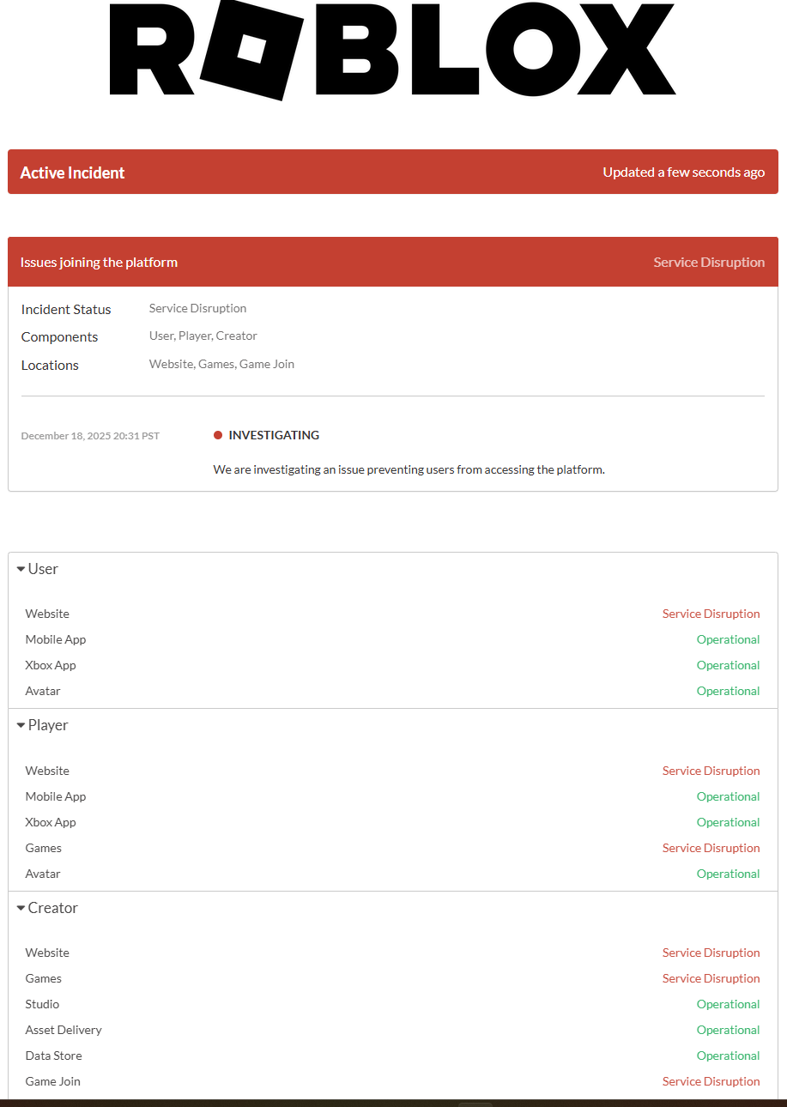
Task: Click "Updated a few seconds ago" text
Action: pyautogui.click(x=683, y=172)
